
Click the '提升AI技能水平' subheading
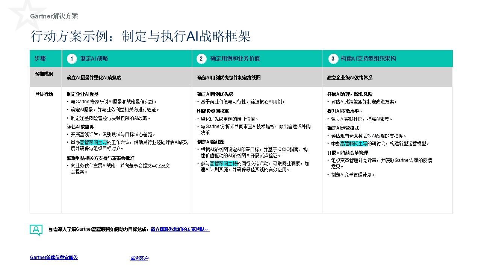click(x=345, y=111)
